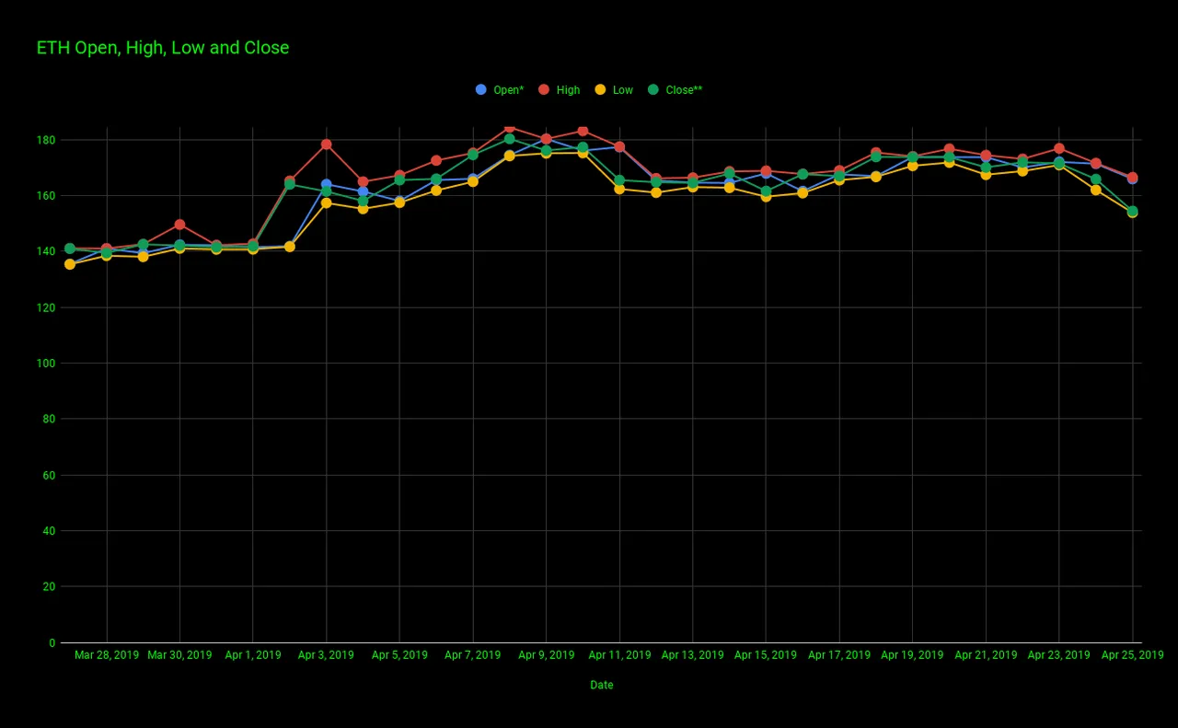Click the '80' y-axis value
This screenshot has width=1178, height=728.
tap(49, 419)
